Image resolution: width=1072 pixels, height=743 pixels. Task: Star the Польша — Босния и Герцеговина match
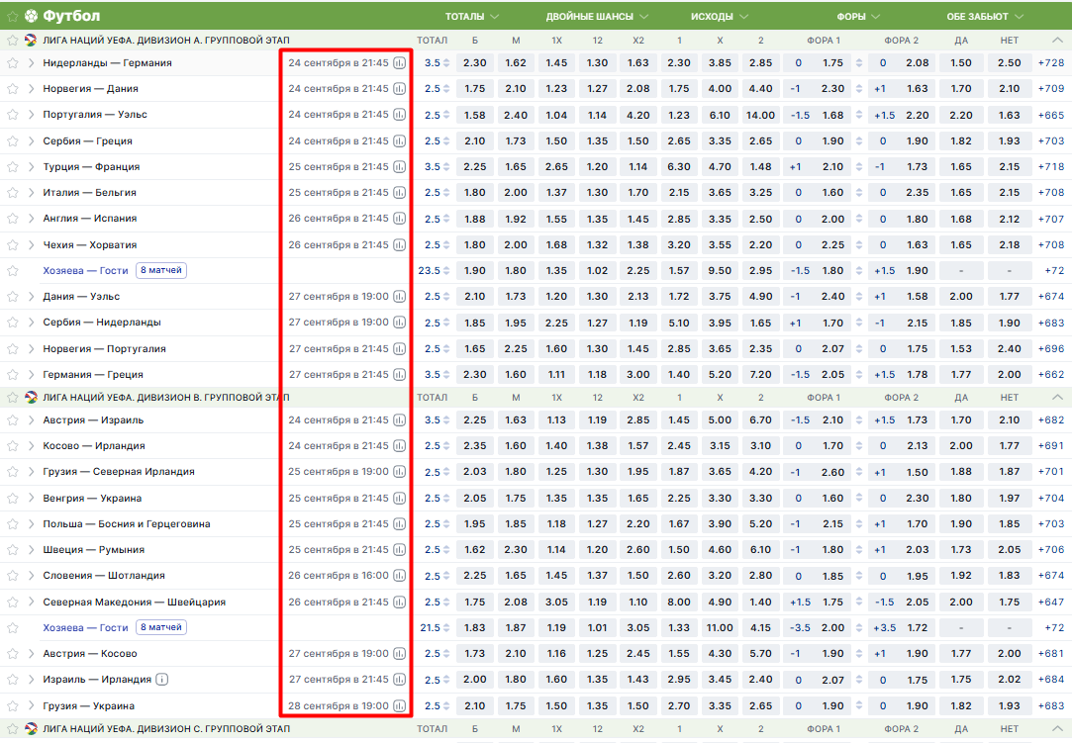pos(12,524)
